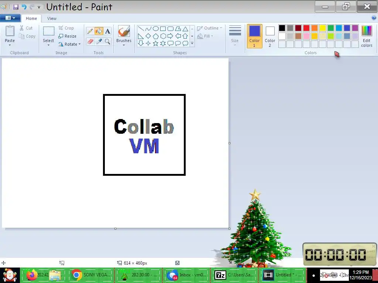Expand Customize Quick Access Toolbar arrow
Viewport: 378px width, 283px height.
[39, 7]
